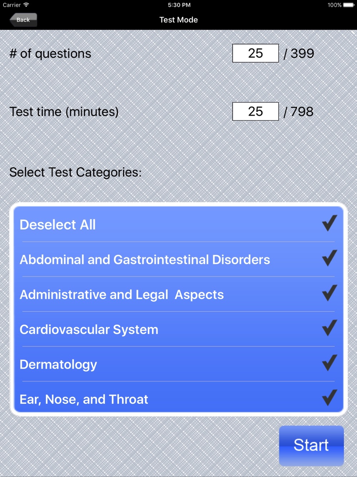Select the Administrative and Legal Aspects label

click(122, 295)
